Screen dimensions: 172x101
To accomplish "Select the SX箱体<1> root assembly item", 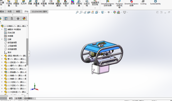I will tap(13, 26).
